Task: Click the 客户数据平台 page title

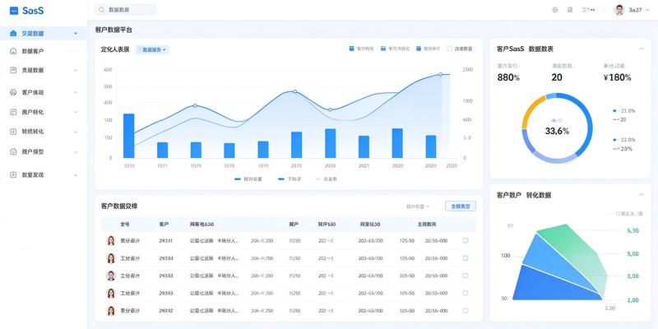Action: pyautogui.click(x=114, y=30)
